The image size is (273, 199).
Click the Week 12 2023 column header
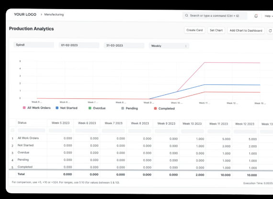(x=245, y=124)
